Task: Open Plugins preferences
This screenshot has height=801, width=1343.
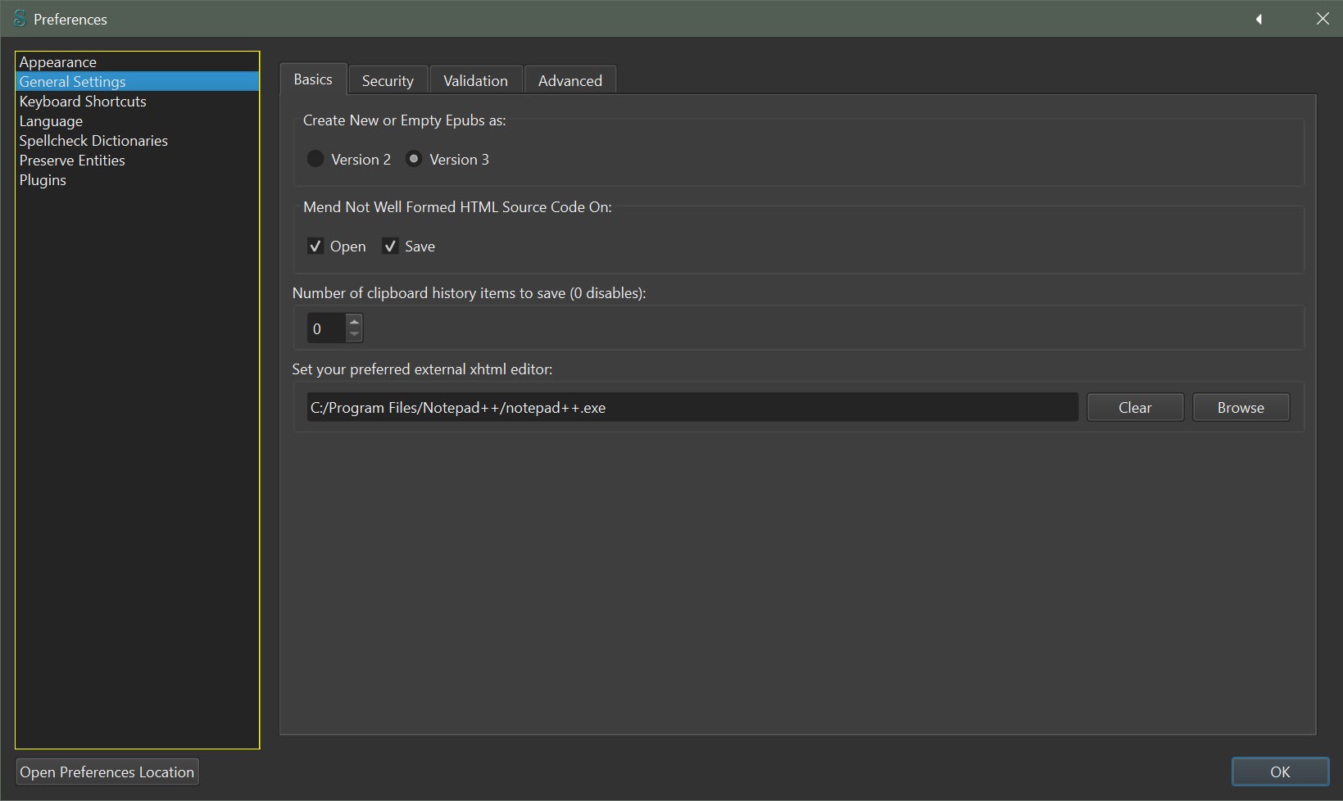Action: pos(137,180)
